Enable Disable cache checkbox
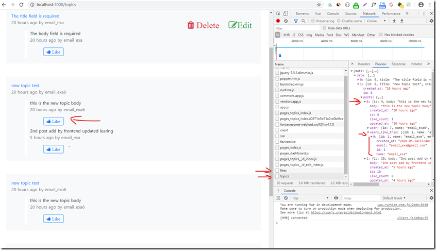Viewport: 436px width, 250px height. 339,21
